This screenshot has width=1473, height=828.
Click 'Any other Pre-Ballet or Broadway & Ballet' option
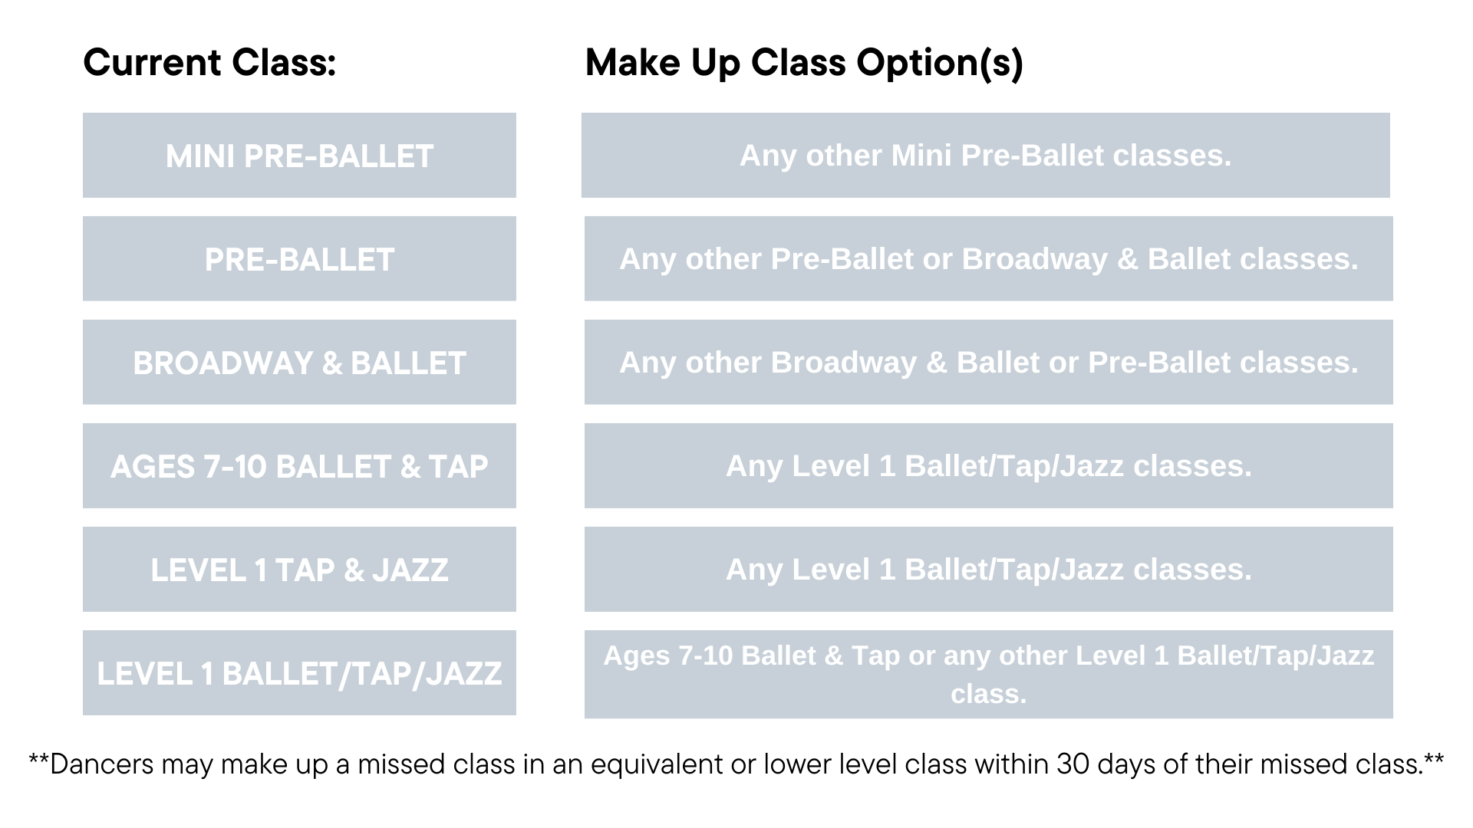tap(989, 259)
